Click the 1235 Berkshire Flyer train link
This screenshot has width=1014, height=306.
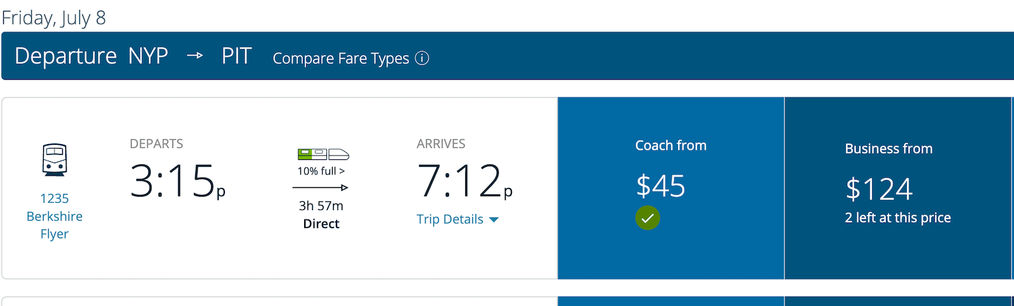pos(55,216)
